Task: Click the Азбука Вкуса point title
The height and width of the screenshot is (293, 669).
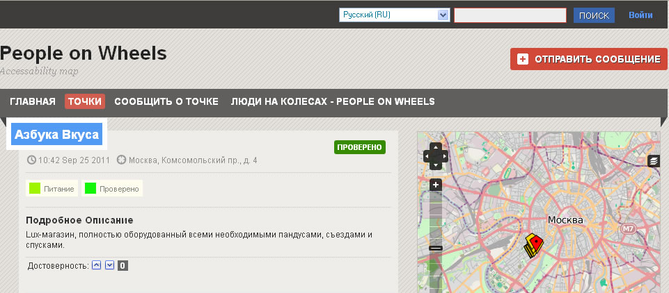Action: coord(57,135)
